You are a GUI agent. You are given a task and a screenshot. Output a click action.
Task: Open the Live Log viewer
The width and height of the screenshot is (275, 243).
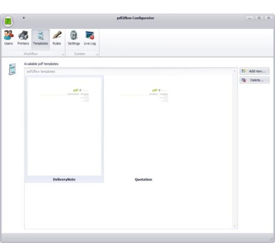90,38
